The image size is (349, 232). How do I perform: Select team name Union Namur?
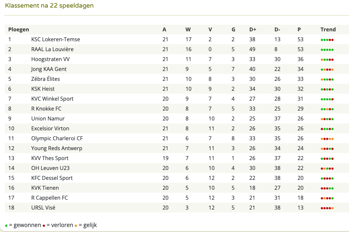click(x=48, y=118)
